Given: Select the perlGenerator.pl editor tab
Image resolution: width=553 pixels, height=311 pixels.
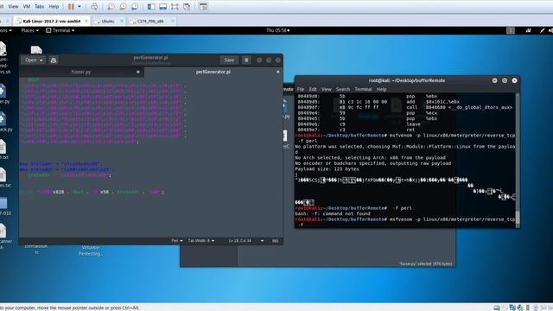Looking at the screenshot, I should (213, 72).
